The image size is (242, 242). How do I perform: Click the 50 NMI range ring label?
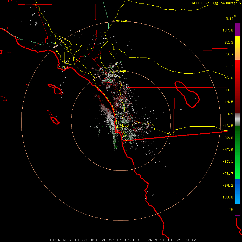coord(121,71)
